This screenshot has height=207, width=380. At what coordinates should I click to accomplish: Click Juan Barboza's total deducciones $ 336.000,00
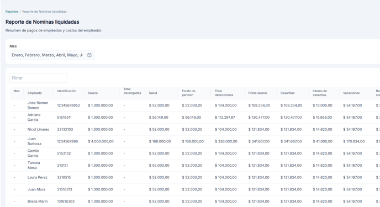point(226,141)
